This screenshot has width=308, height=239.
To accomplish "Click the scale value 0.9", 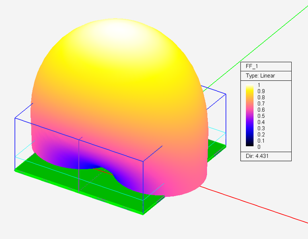I will 261,91.
